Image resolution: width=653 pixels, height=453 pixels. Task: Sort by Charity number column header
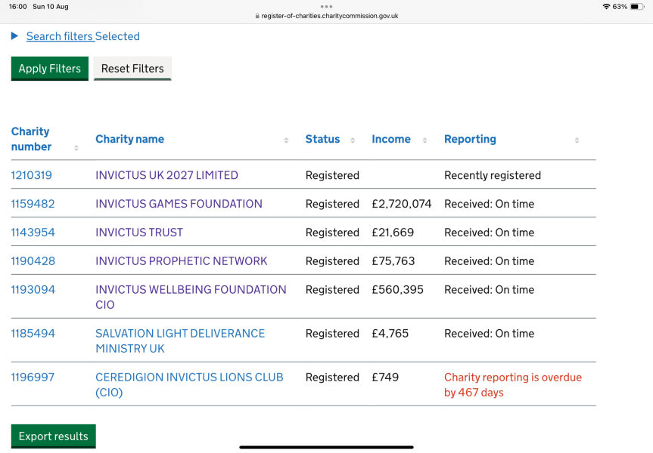31,139
